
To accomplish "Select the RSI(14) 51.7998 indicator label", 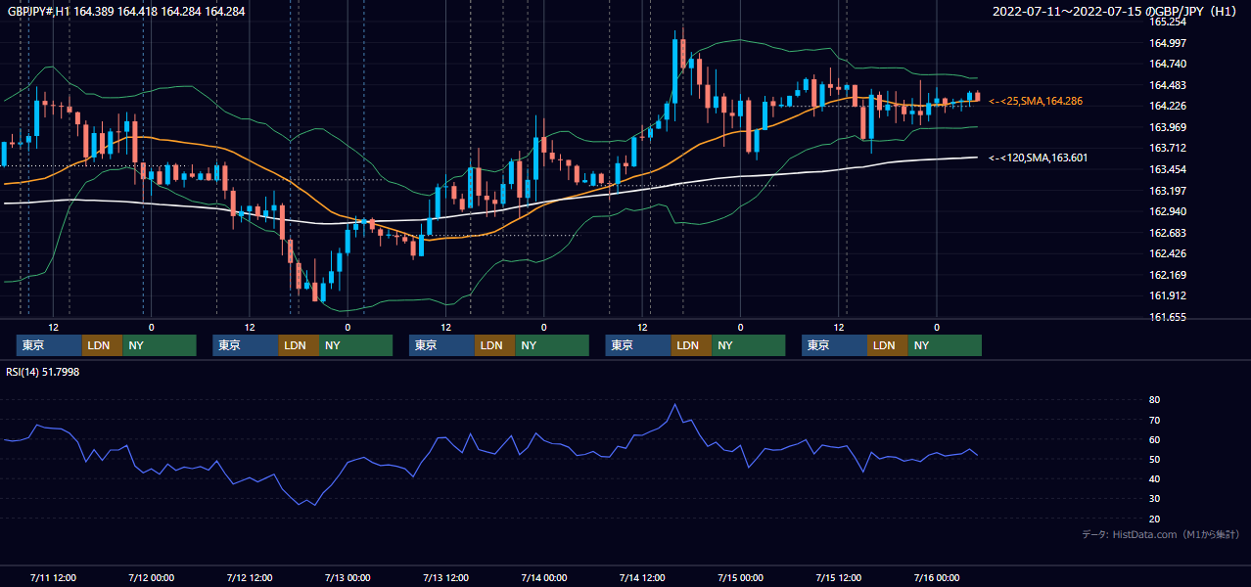I will [x=43, y=372].
